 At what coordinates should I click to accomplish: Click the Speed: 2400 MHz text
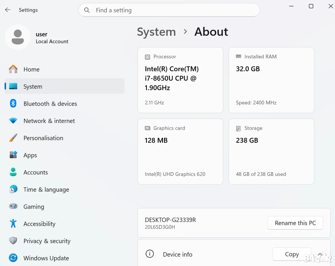point(256,103)
